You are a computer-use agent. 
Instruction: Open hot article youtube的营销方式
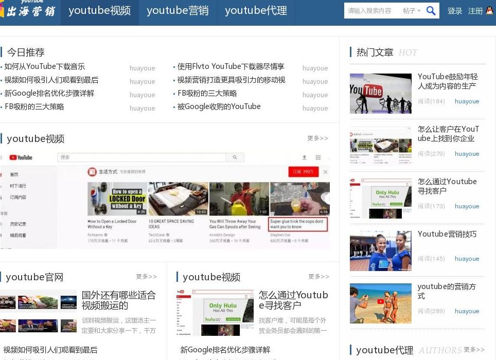[x=447, y=291]
